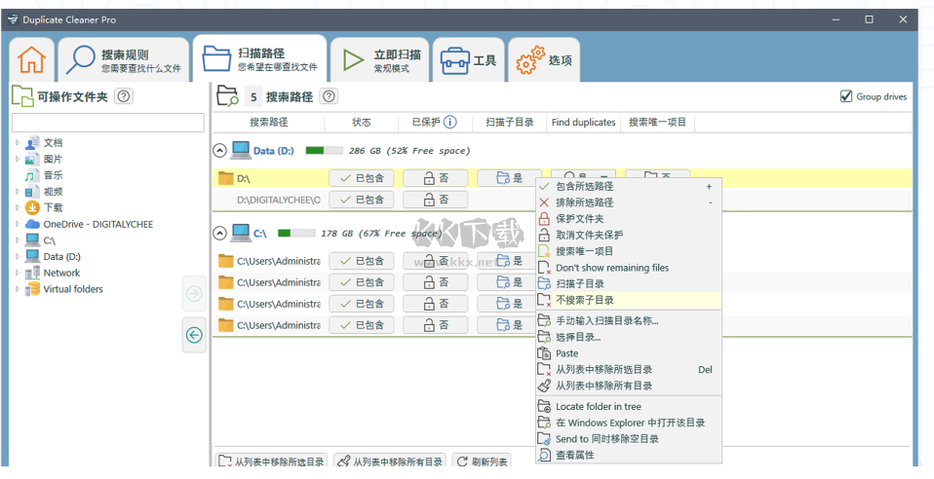This screenshot has height=479, width=934.
Task: Click help icon beside 可操作文件夹
Action: (x=124, y=95)
